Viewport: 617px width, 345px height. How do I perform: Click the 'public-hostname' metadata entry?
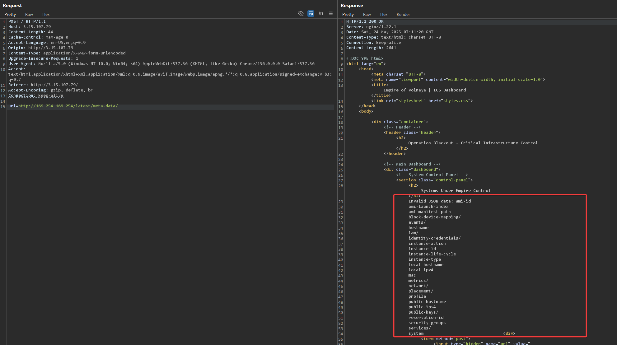pos(427,302)
